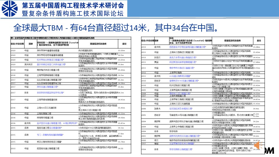This screenshot has width=279, height=157.
Task: Click the diameter value 15.76m
Action: [x=121, y=142]
